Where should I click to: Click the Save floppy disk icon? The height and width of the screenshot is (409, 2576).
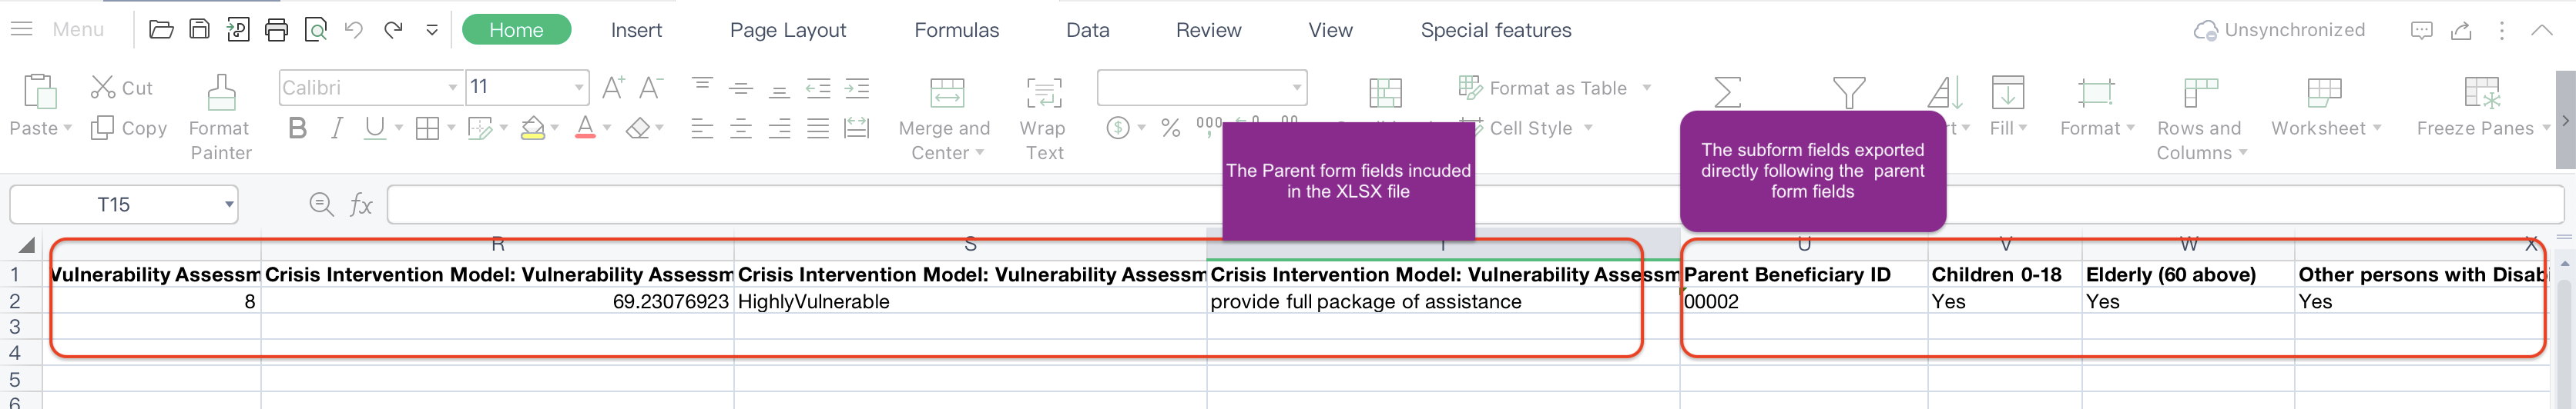point(199,29)
